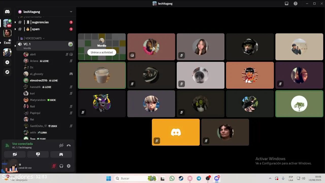Click Add a Server plus icon
Viewport: 325px width, 183px height.
(x=7, y=62)
